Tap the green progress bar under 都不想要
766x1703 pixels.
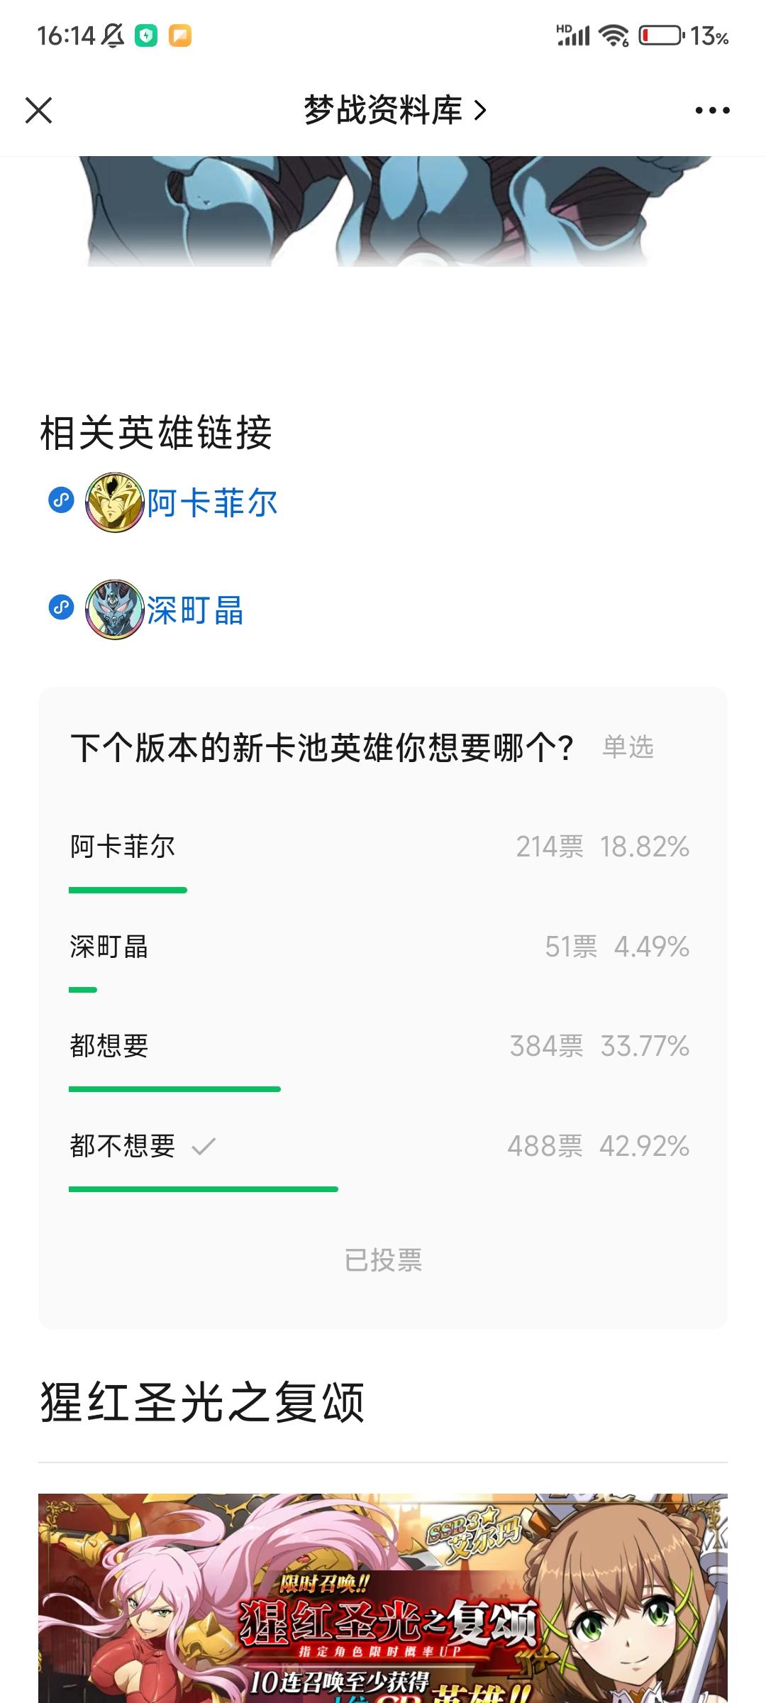tap(204, 1189)
